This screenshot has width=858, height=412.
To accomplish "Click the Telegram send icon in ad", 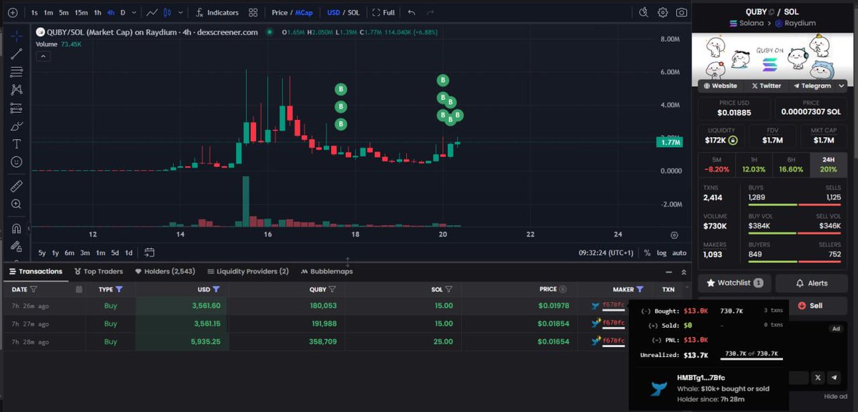I will click(x=834, y=378).
